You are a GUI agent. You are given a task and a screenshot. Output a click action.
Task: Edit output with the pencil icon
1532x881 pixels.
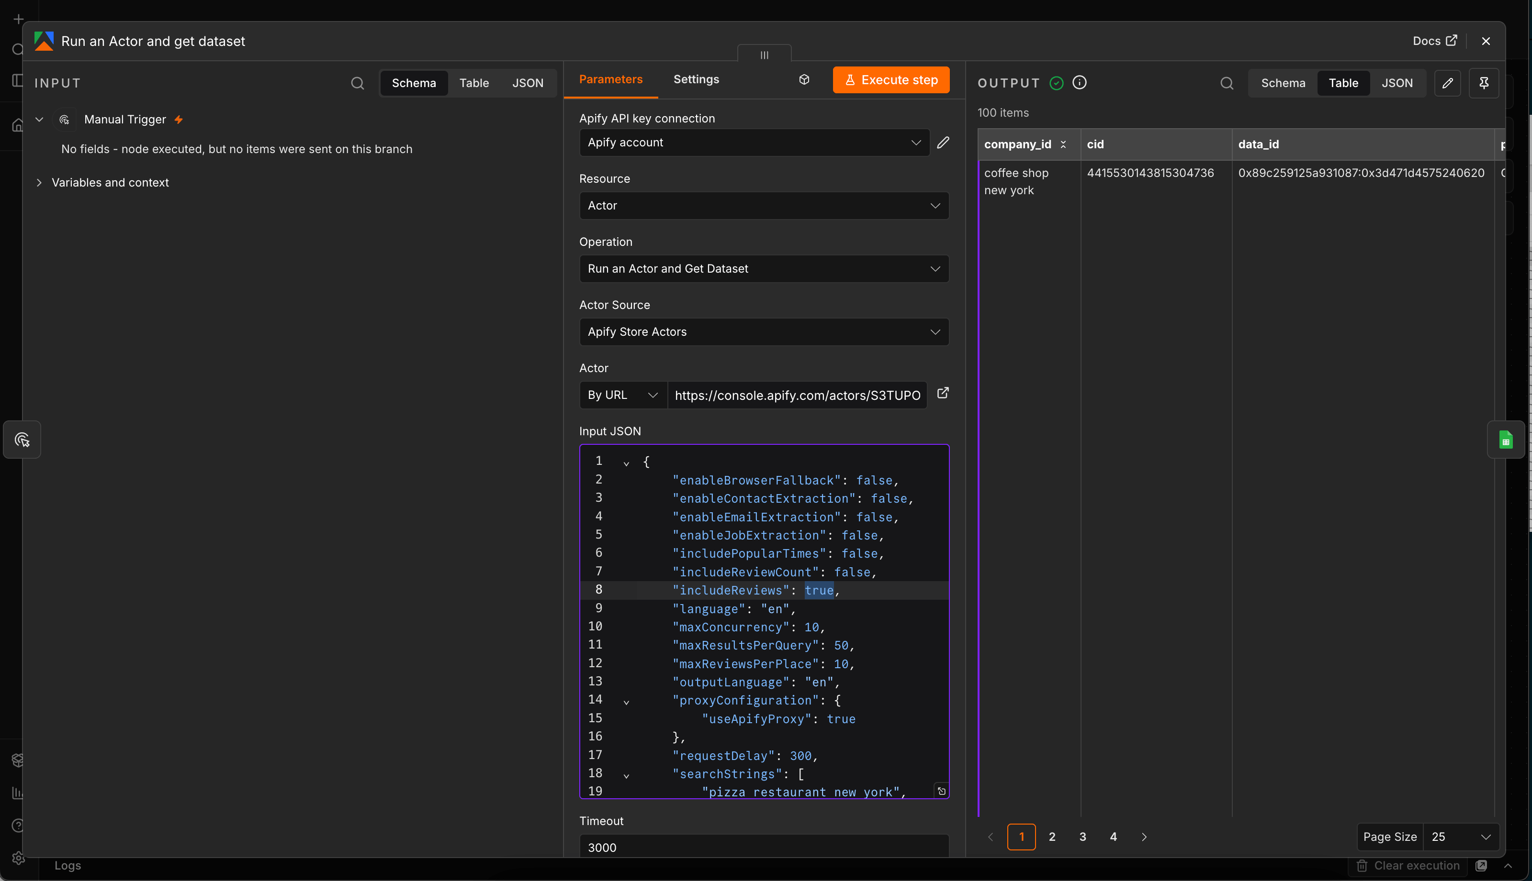coord(1447,83)
